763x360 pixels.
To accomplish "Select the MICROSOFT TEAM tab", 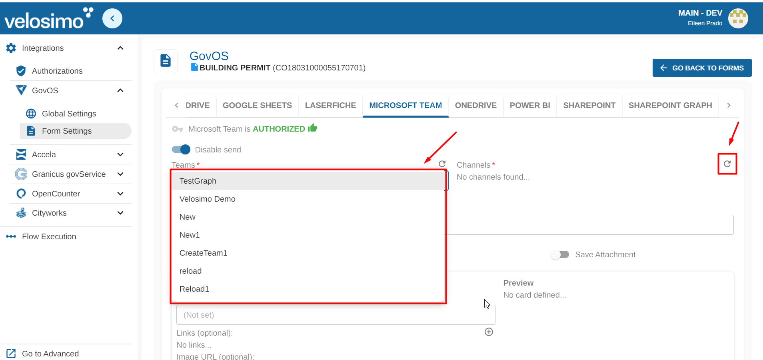I will [405, 105].
